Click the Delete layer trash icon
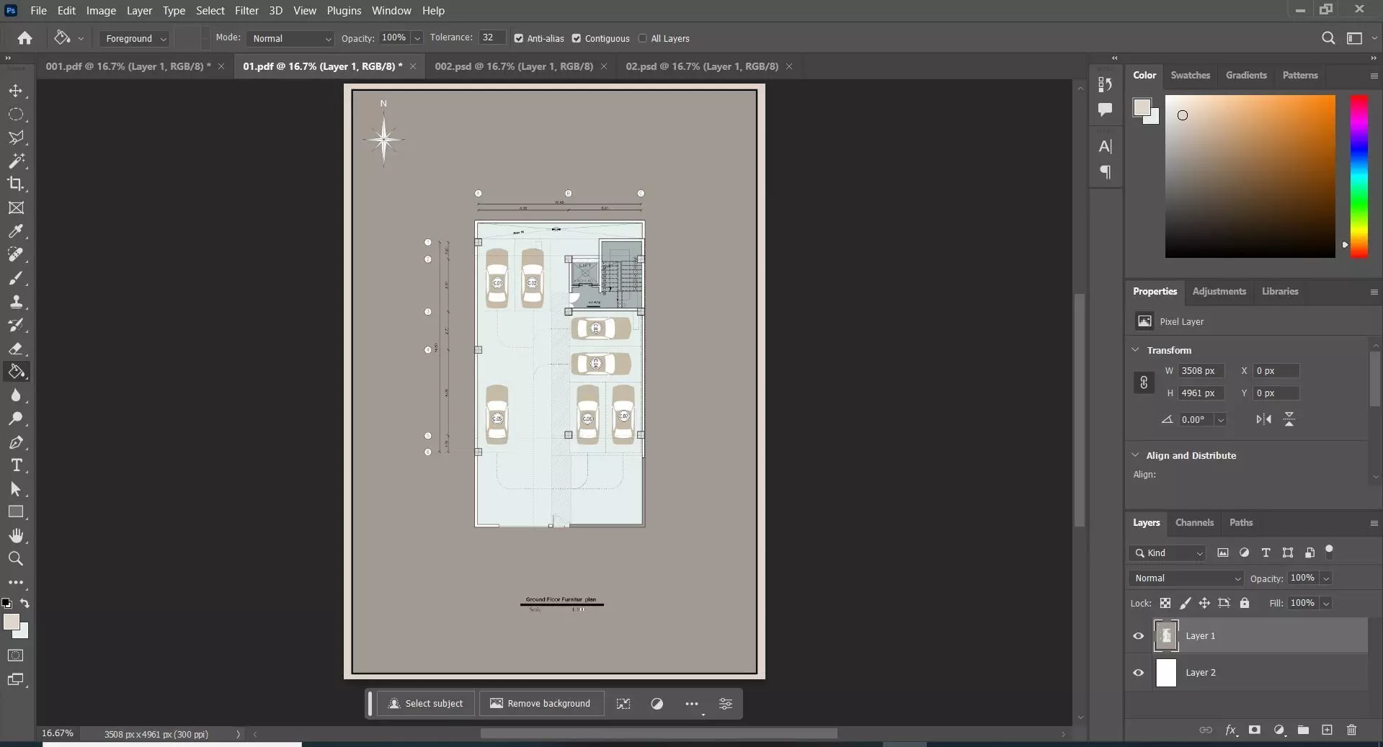This screenshot has height=747, width=1383. (x=1351, y=730)
